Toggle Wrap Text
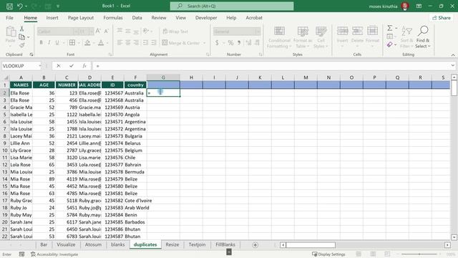Image resolution: width=458 pixels, height=258 pixels. (x=175, y=32)
